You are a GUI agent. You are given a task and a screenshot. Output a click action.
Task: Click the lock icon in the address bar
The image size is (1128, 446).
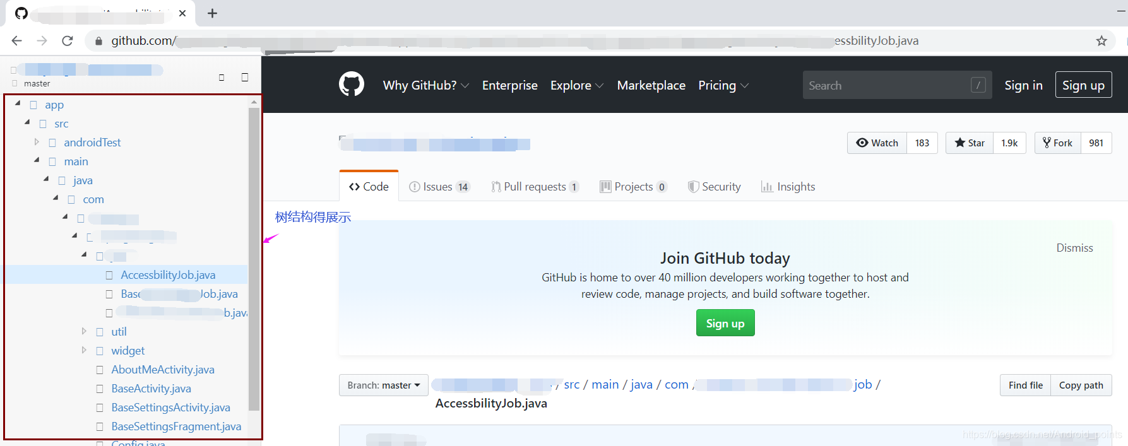[98, 41]
